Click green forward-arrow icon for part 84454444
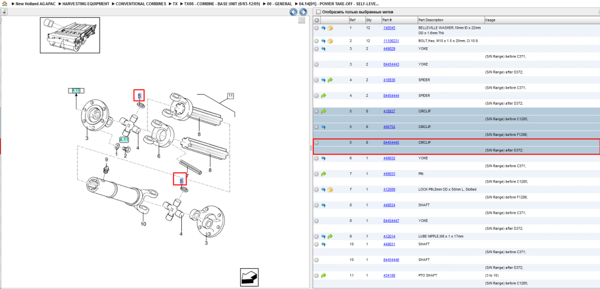The width and height of the screenshot is (600, 289). (323, 96)
